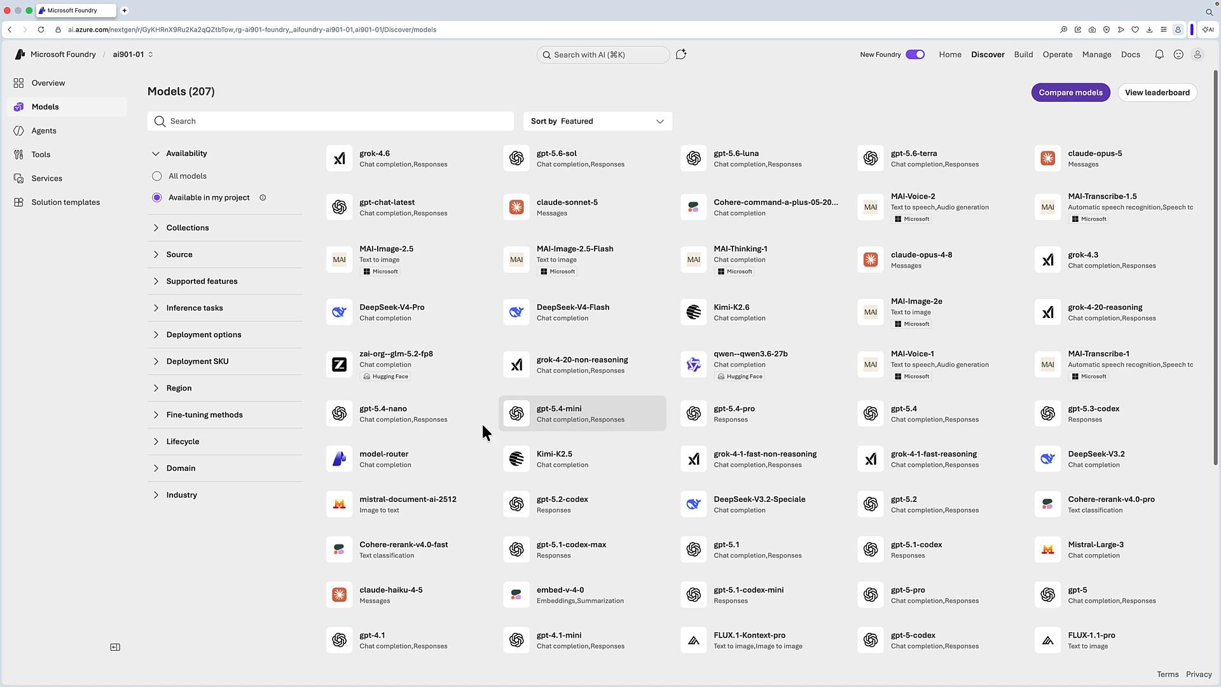This screenshot has width=1221, height=687.
Task: Select the All models radio button
Action: (157, 176)
